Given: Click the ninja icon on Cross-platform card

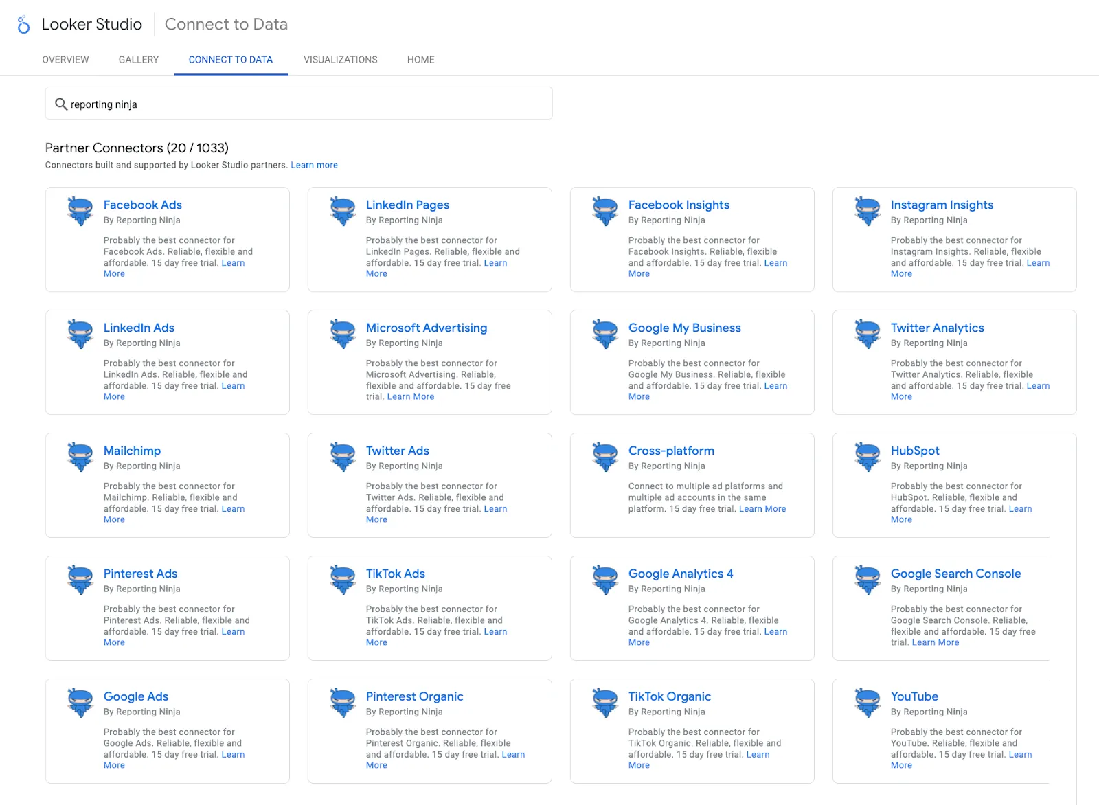Looking at the screenshot, I should click(605, 457).
